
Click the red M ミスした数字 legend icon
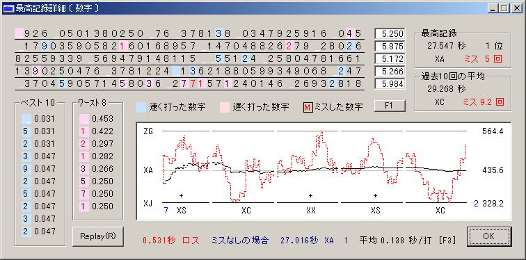tap(308, 107)
